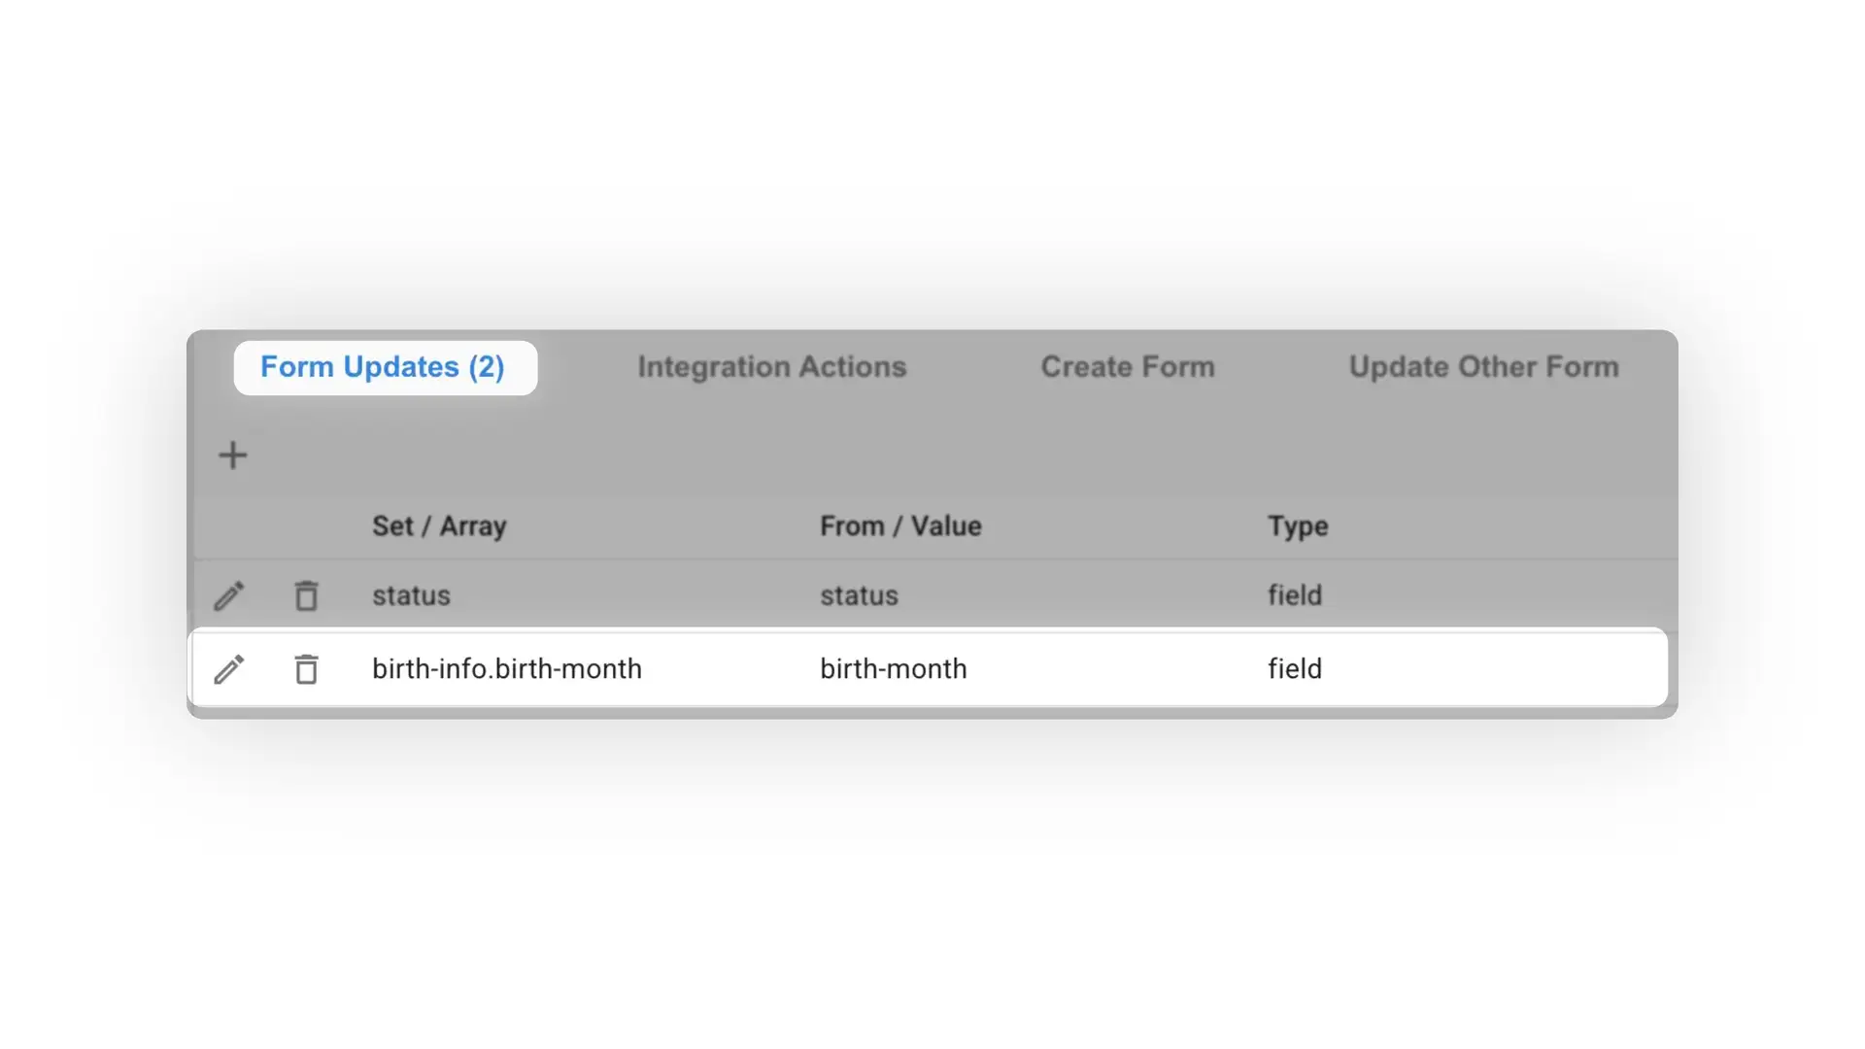Screen dimensions: 1865x1049
Task: Click the birth-month value text
Action: click(893, 668)
